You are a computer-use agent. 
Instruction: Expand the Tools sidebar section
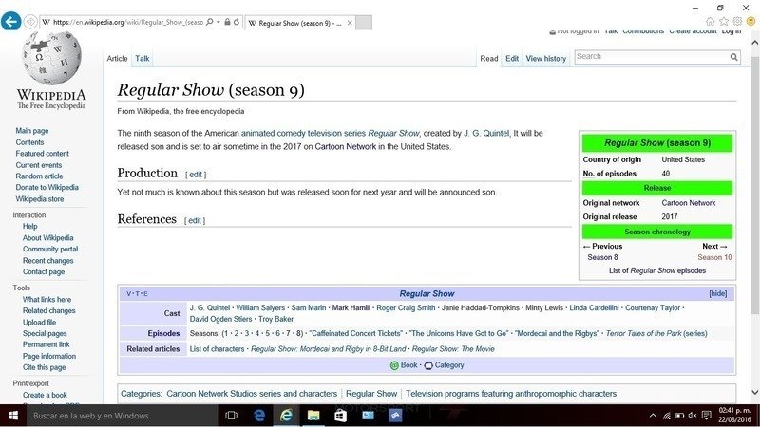[21, 288]
